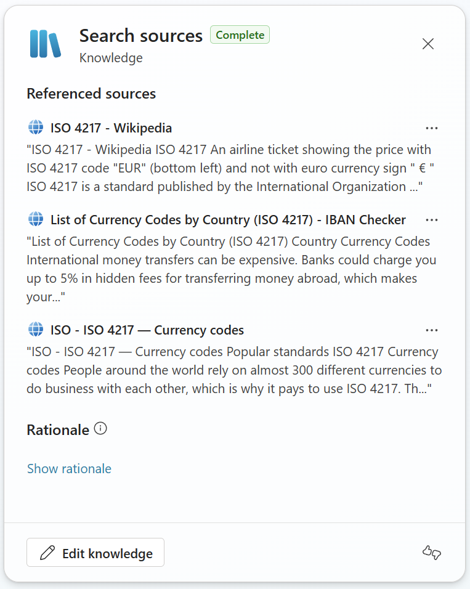Image resolution: width=470 pixels, height=589 pixels.
Task: Select the Wikipedia airline ticket snippet text
Action: 229,168
